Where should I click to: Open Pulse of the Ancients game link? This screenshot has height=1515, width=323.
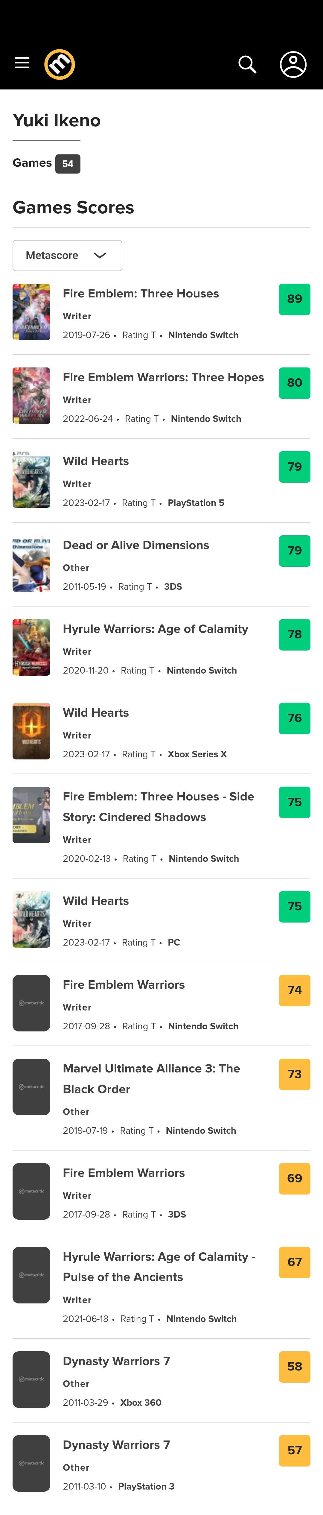[x=159, y=1266]
